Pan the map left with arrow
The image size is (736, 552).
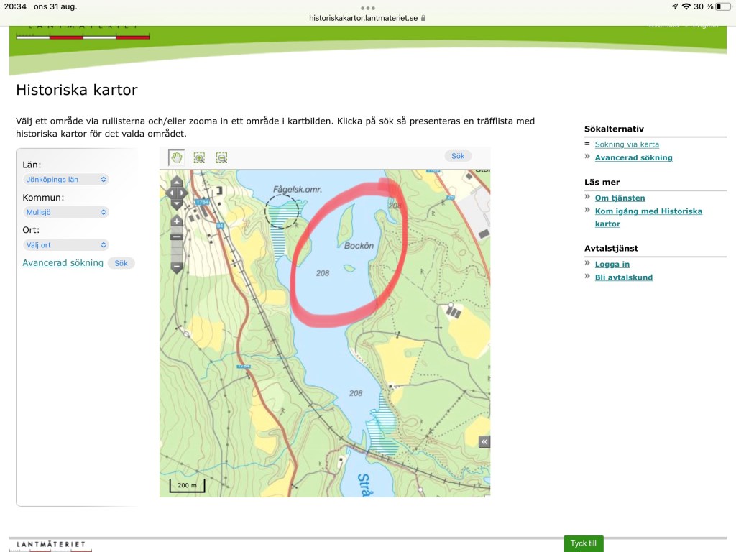[x=170, y=193]
